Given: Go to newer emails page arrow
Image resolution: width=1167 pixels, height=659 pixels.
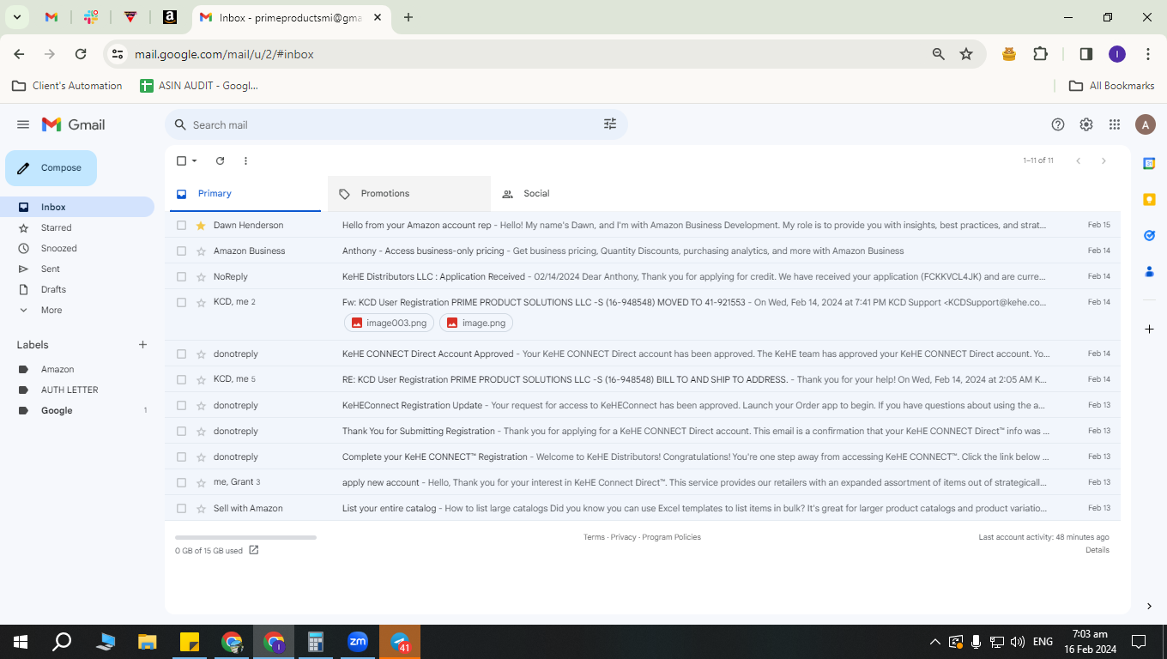Looking at the screenshot, I should click(x=1079, y=160).
